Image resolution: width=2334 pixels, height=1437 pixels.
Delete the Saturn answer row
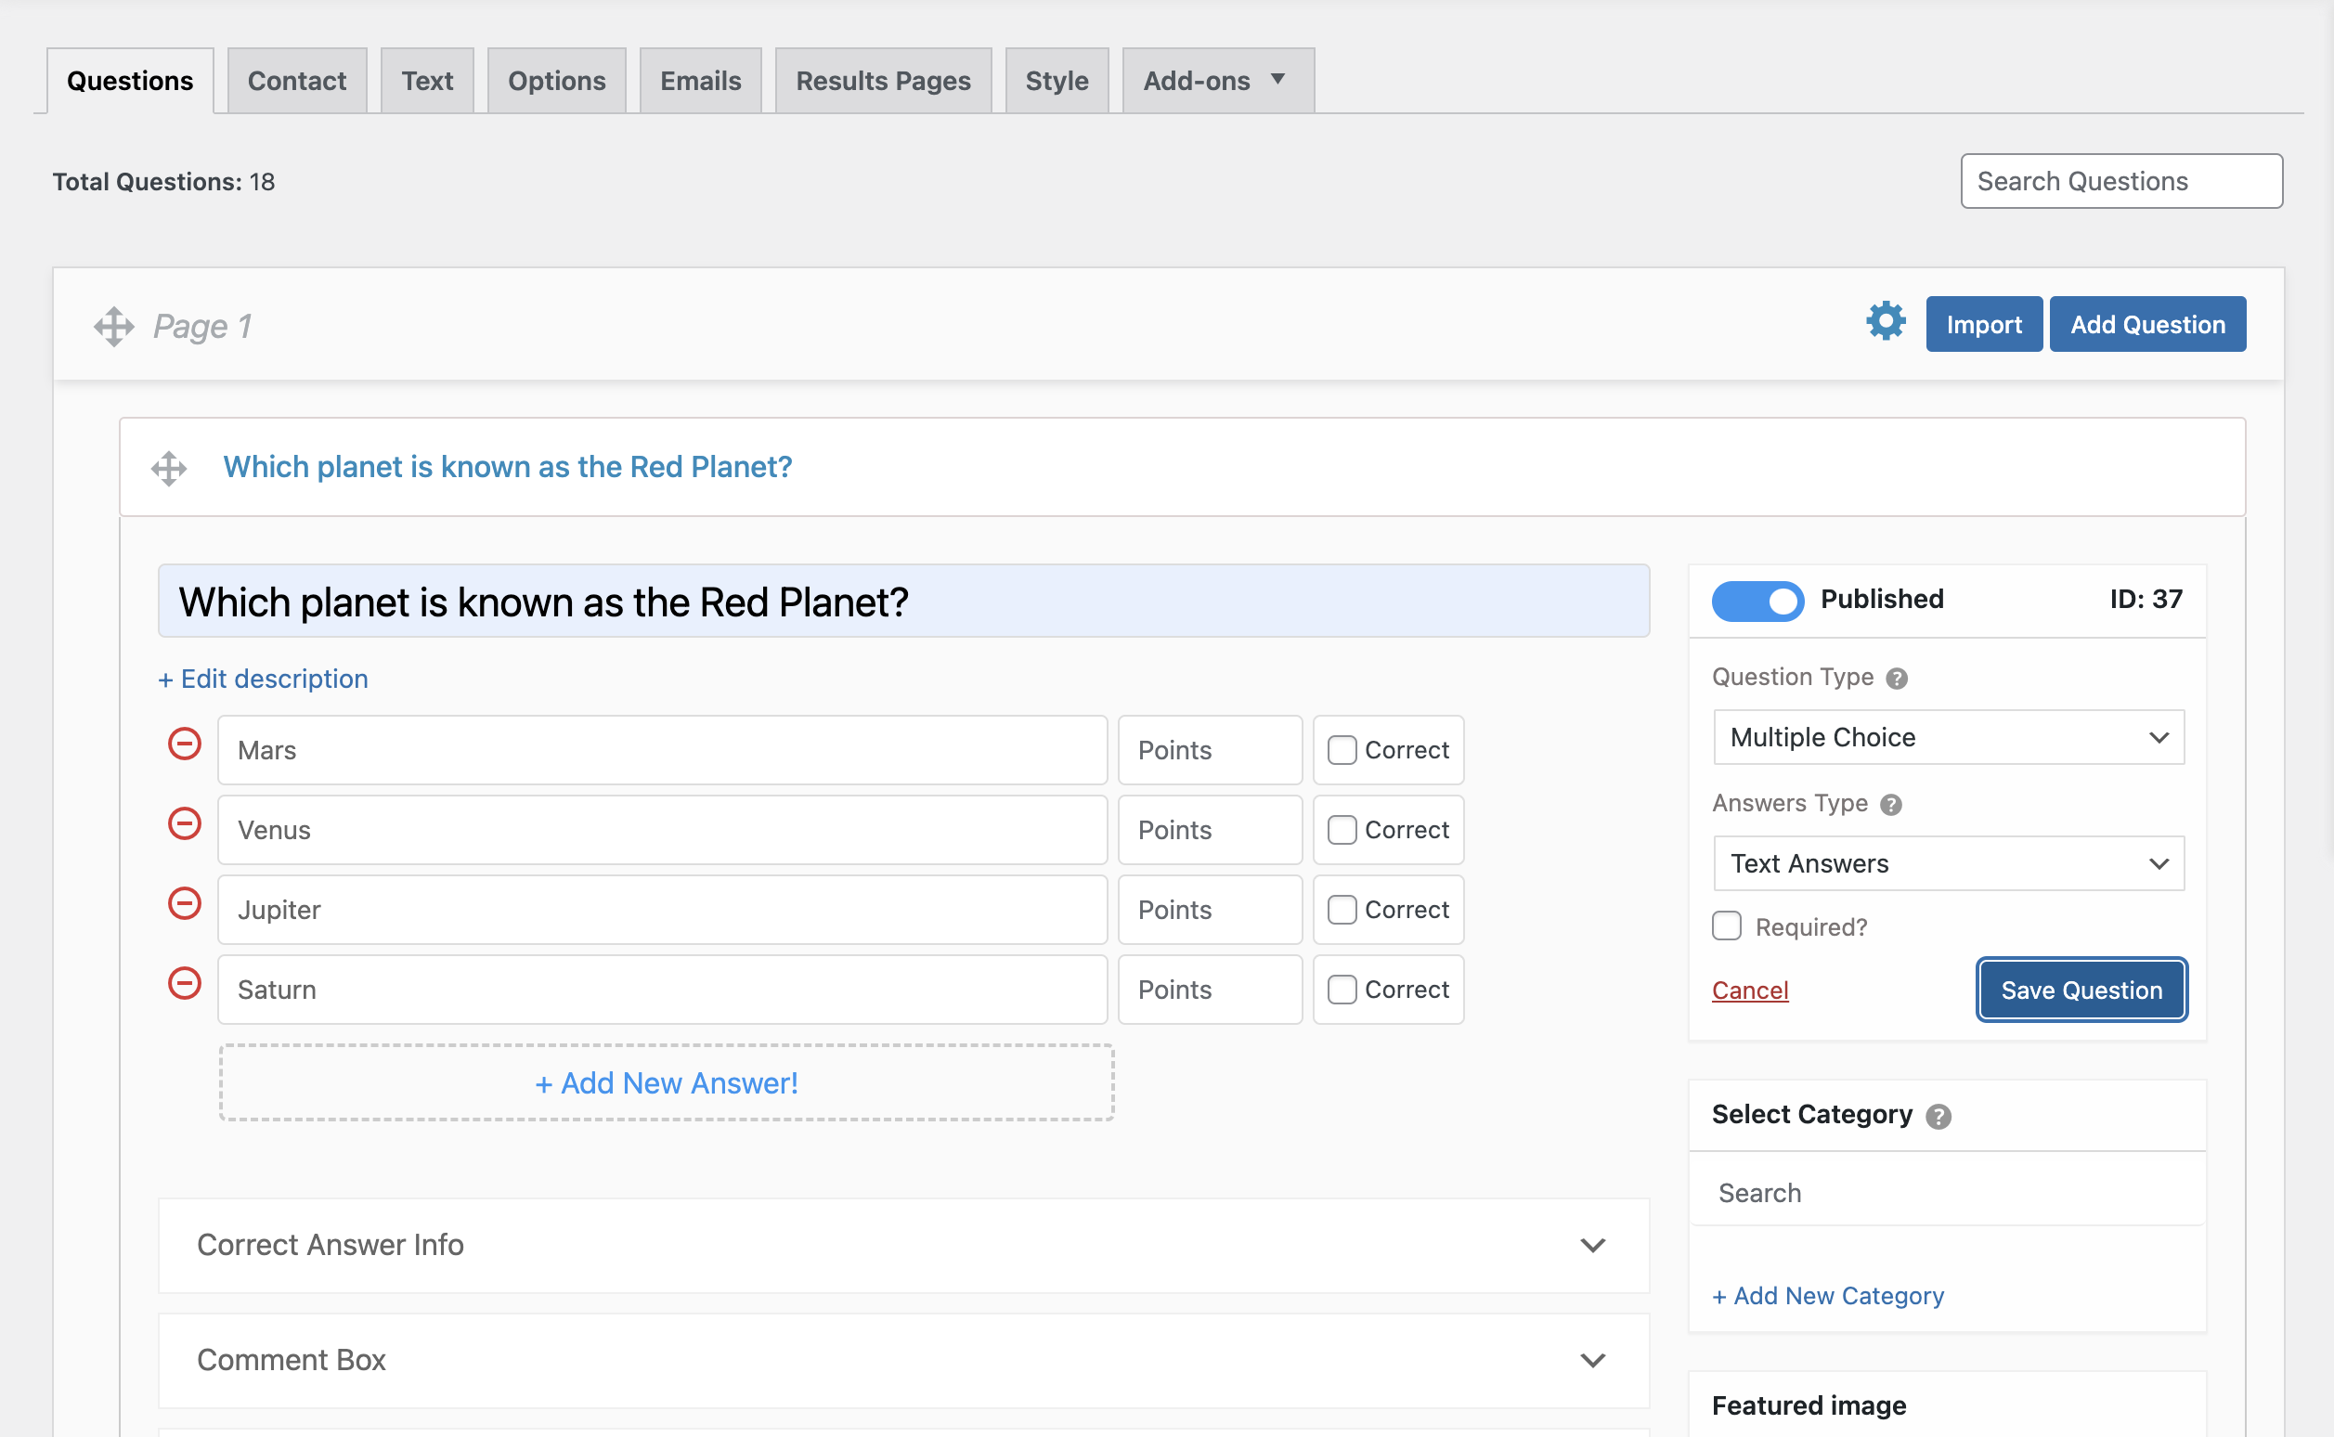pyautogui.click(x=185, y=984)
